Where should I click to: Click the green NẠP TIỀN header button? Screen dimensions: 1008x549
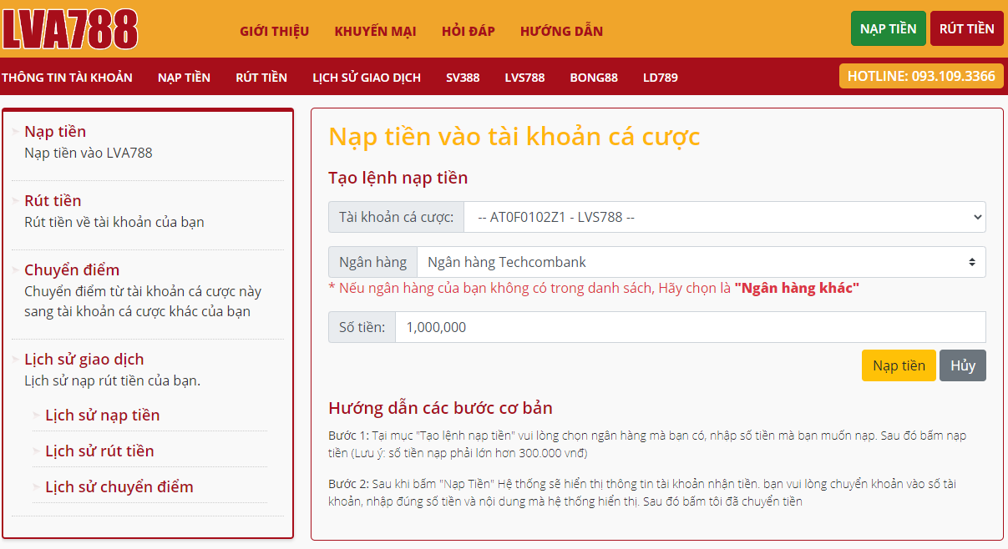click(889, 28)
